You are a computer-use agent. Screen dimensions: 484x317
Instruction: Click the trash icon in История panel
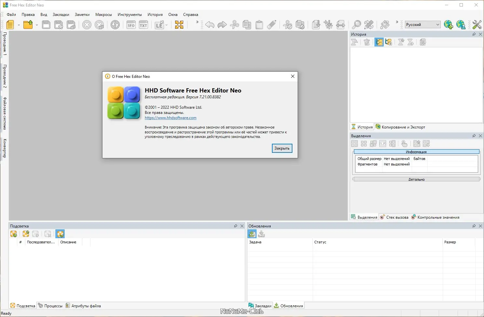367,42
